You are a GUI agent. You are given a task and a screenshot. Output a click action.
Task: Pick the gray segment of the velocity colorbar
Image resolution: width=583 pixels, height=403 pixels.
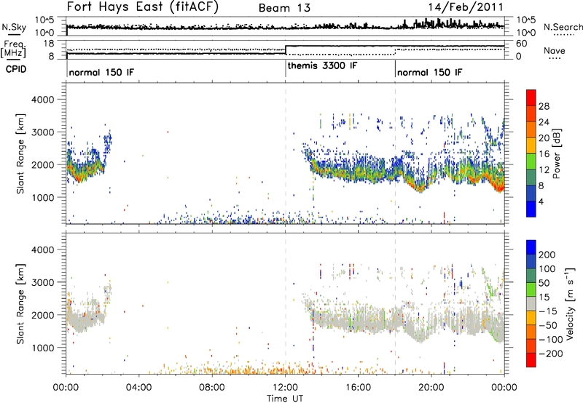(x=531, y=303)
